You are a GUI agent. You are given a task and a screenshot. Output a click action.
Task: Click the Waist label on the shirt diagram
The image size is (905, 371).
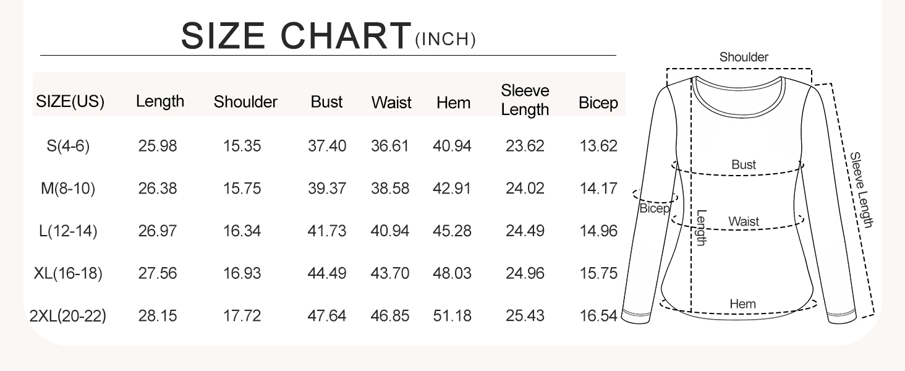coord(744,221)
